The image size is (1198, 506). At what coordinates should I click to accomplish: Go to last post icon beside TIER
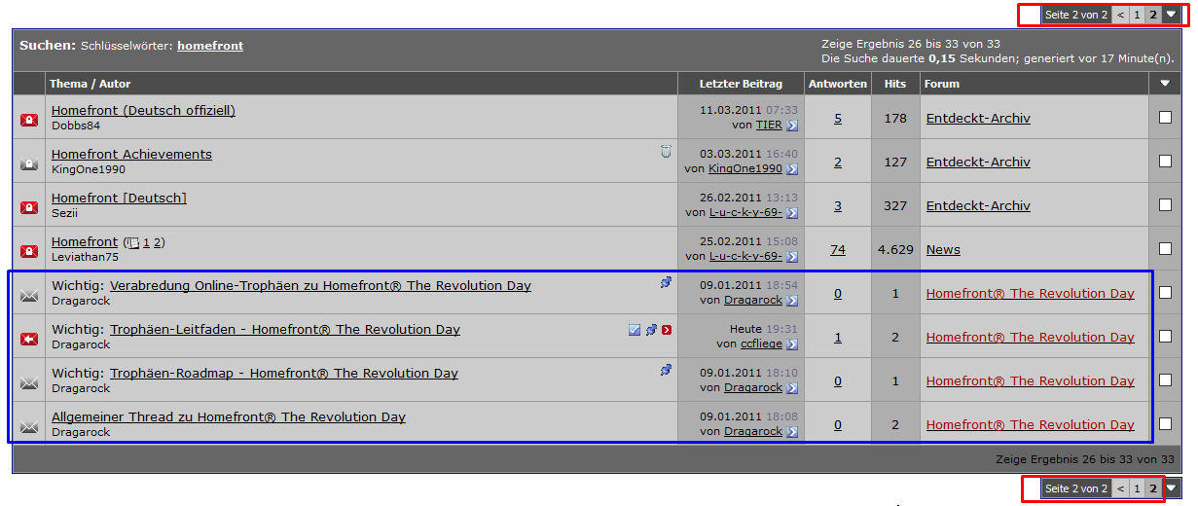(x=792, y=126)
